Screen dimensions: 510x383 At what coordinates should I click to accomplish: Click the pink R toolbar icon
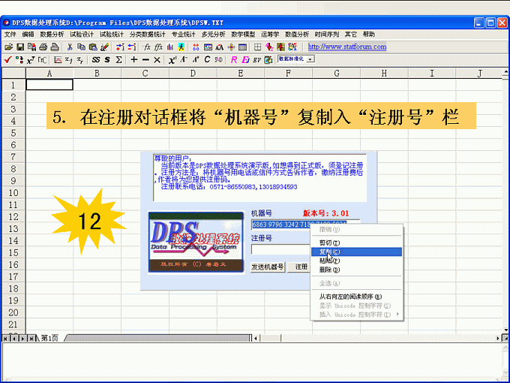pos(234,59)
